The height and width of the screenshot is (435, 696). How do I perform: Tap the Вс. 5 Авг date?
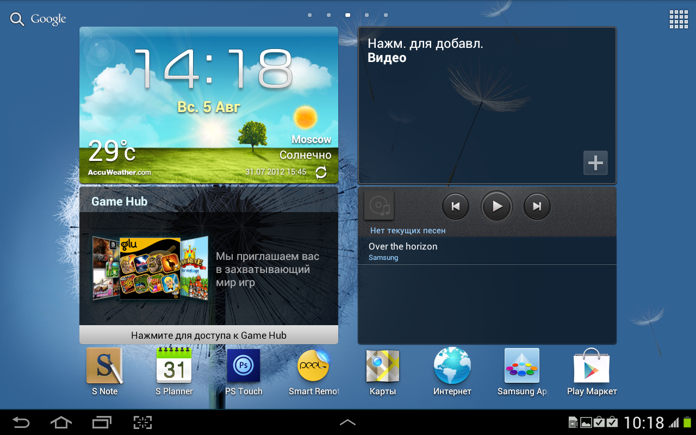(x=209, y=107)
